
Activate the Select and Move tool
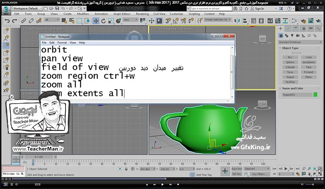(96, 21)
